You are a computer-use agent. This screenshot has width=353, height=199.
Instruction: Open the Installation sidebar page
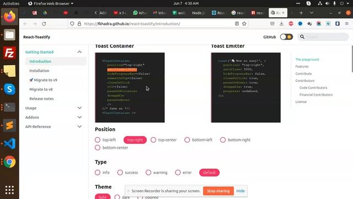pos(39,71)
